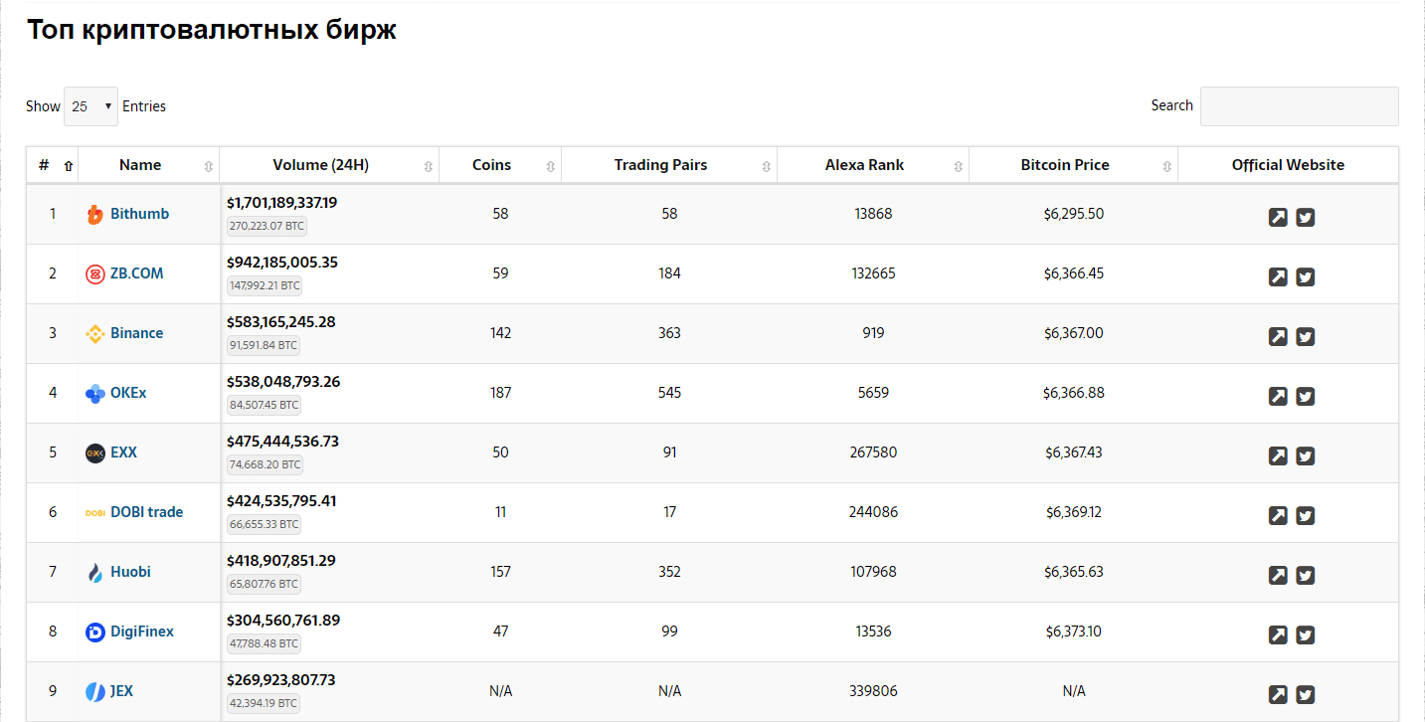Click DOBI trade's Alexa rank 244086

pos(873,512)
